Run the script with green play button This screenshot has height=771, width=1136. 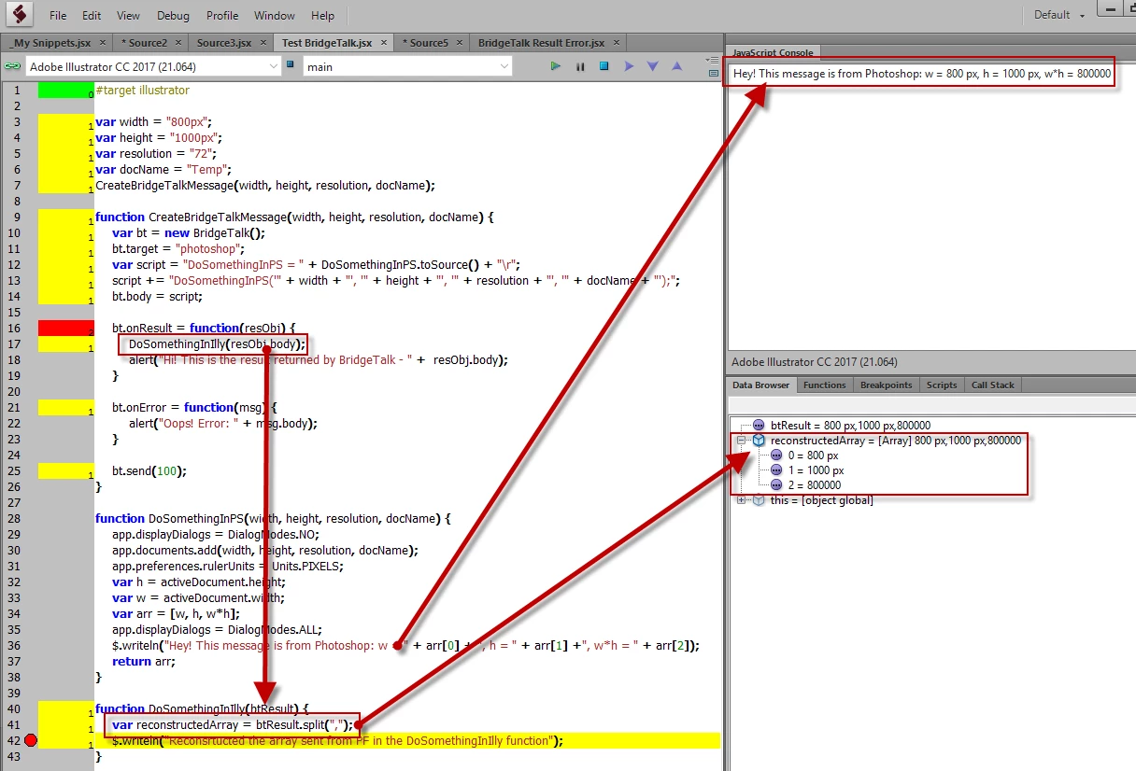[556, 66]
